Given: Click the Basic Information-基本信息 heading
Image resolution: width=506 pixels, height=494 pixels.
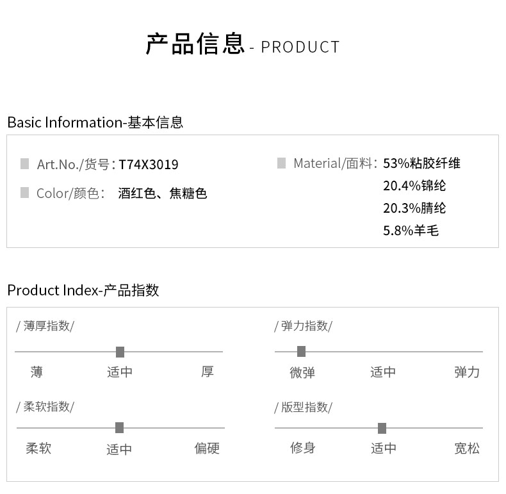Looking at the screenshot, I should (95, 122).
